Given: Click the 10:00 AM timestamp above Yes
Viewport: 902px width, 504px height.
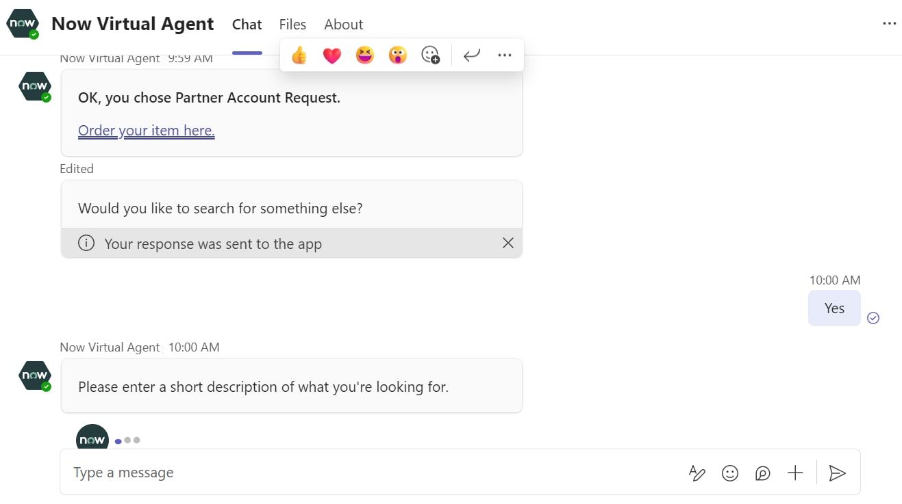Looking at the screenshot, I should 835,280.
